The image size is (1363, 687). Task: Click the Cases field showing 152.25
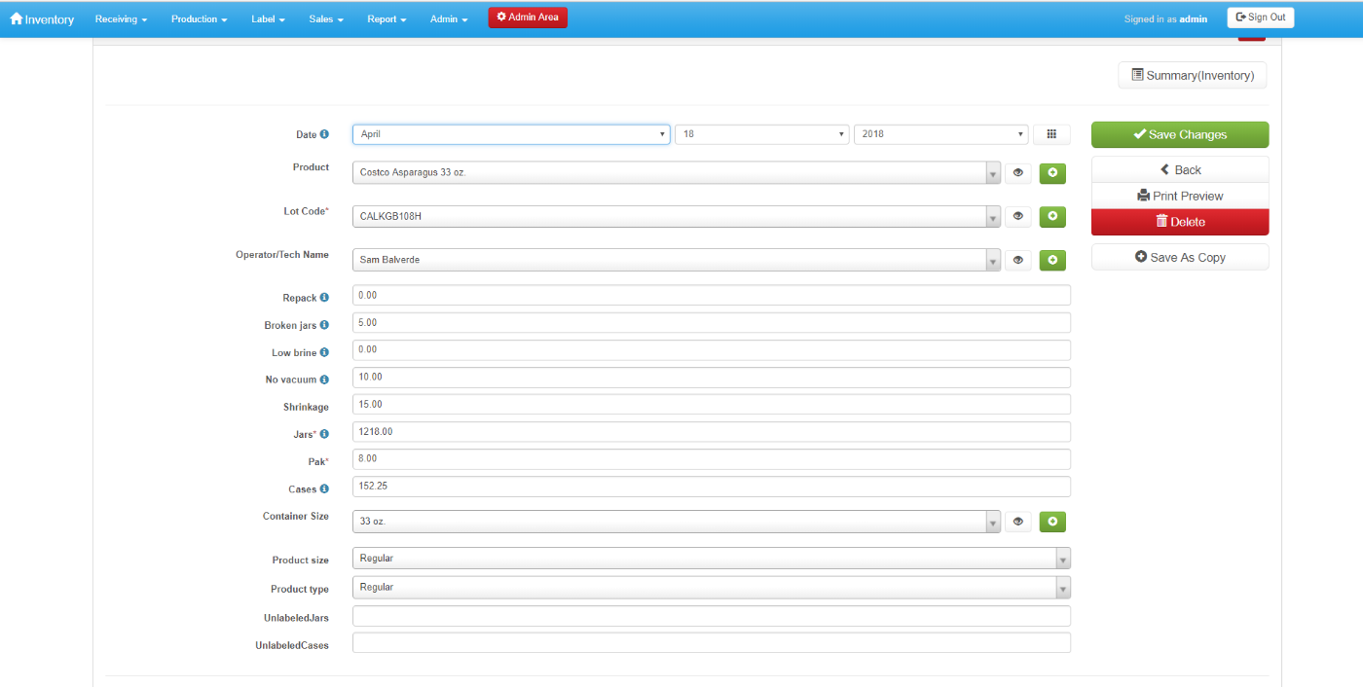712,486
